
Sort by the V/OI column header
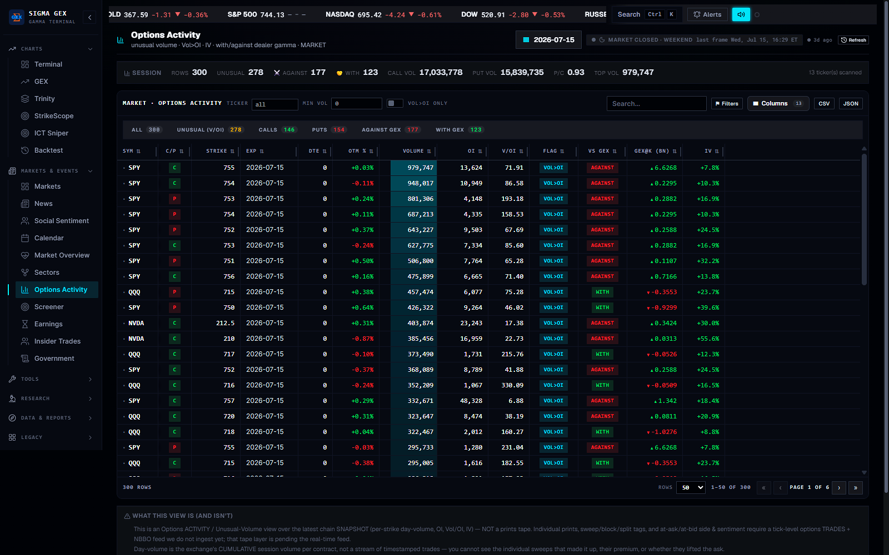point(512,151)
